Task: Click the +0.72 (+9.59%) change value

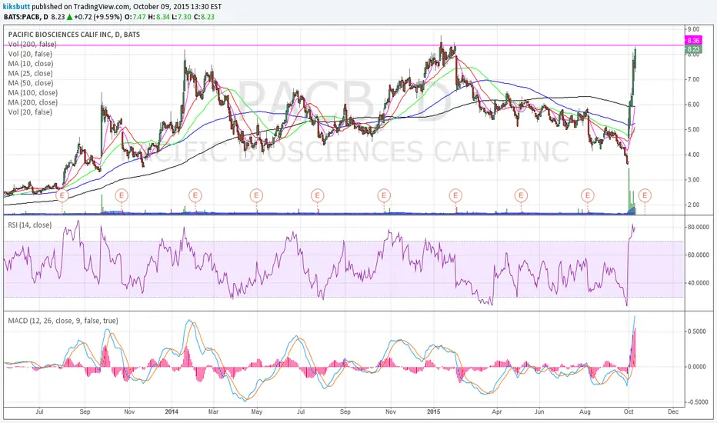Action: click(x=98, y=17)
